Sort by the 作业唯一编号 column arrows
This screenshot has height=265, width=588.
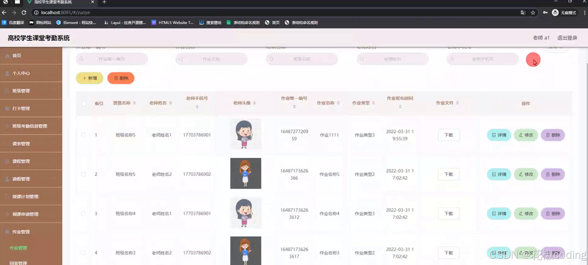(x=294, y=107)
